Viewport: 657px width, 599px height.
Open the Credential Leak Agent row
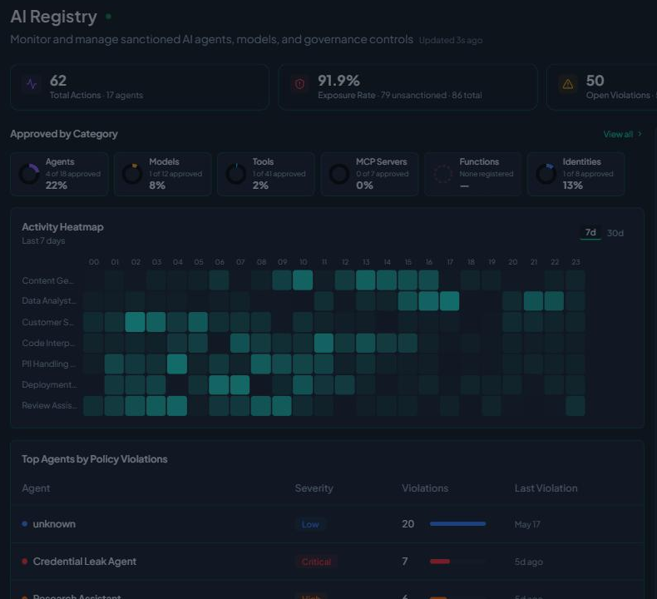[x=327, y=562]
